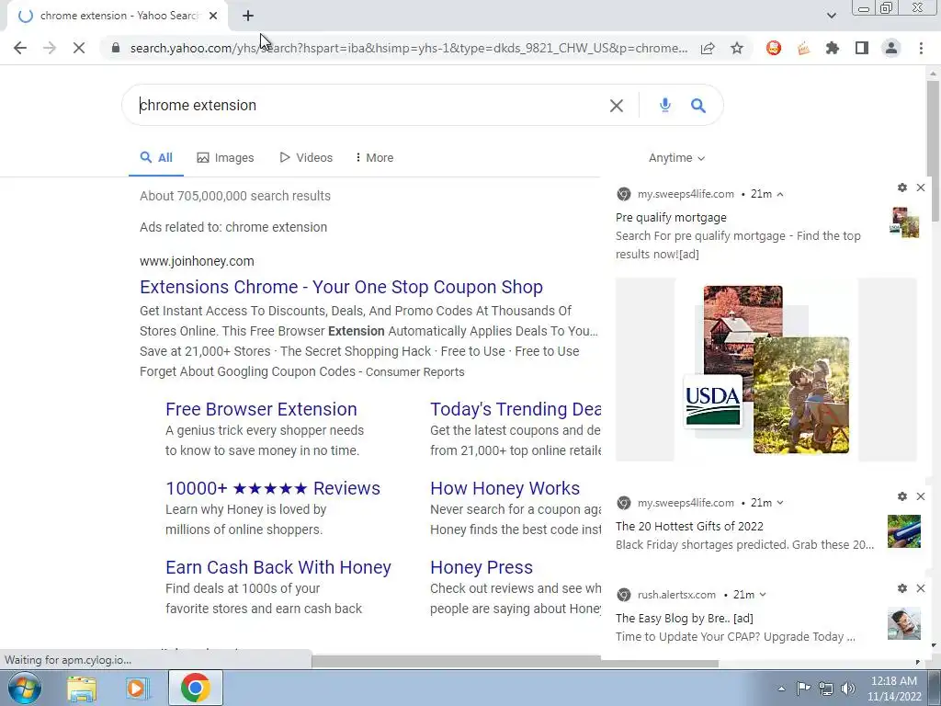This screenshot has width=941, height=706.
Task: Expand the Hottest Gifts notification chevron
Action: point(780,503)
